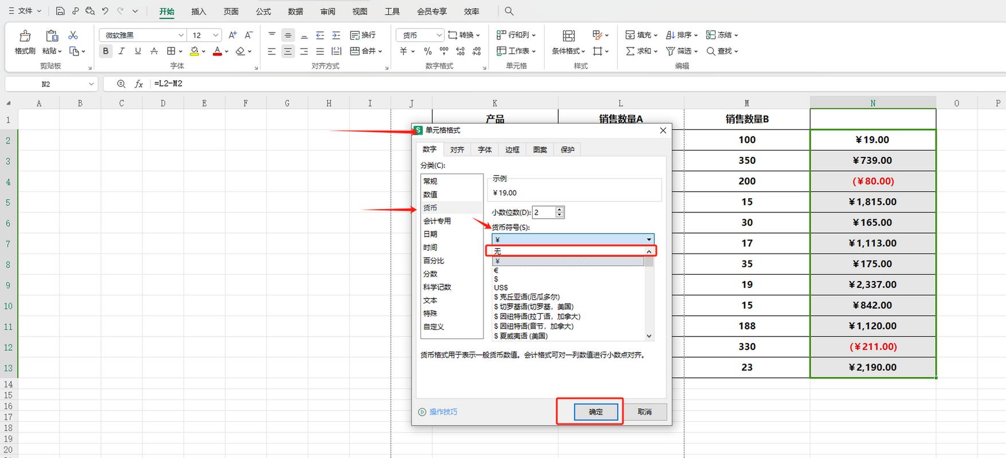The height and width of the screenshot is (458, 1006).
Task: Switch to the 对齐 tab in dialog
Action: [457, 149]
